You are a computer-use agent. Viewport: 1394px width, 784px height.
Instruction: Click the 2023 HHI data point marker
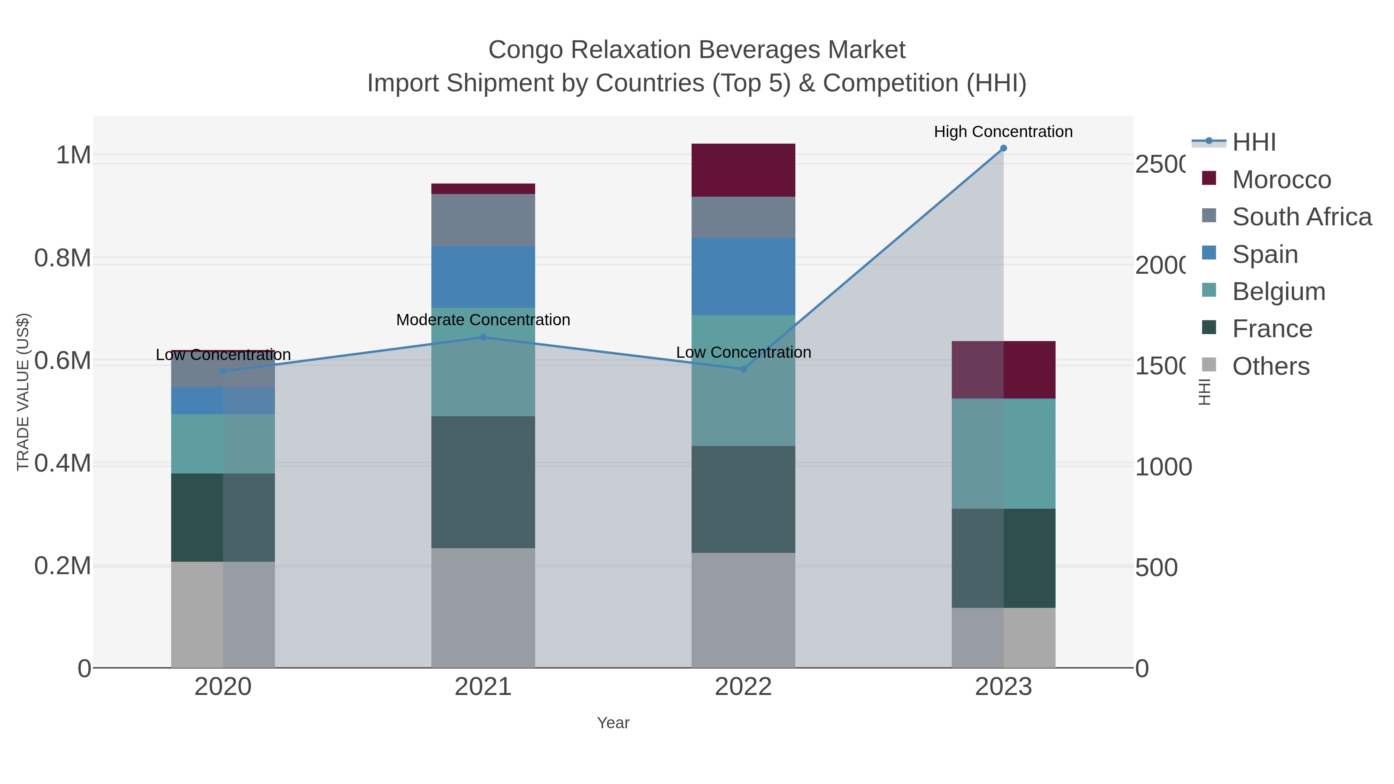(x=1003, y=148)
